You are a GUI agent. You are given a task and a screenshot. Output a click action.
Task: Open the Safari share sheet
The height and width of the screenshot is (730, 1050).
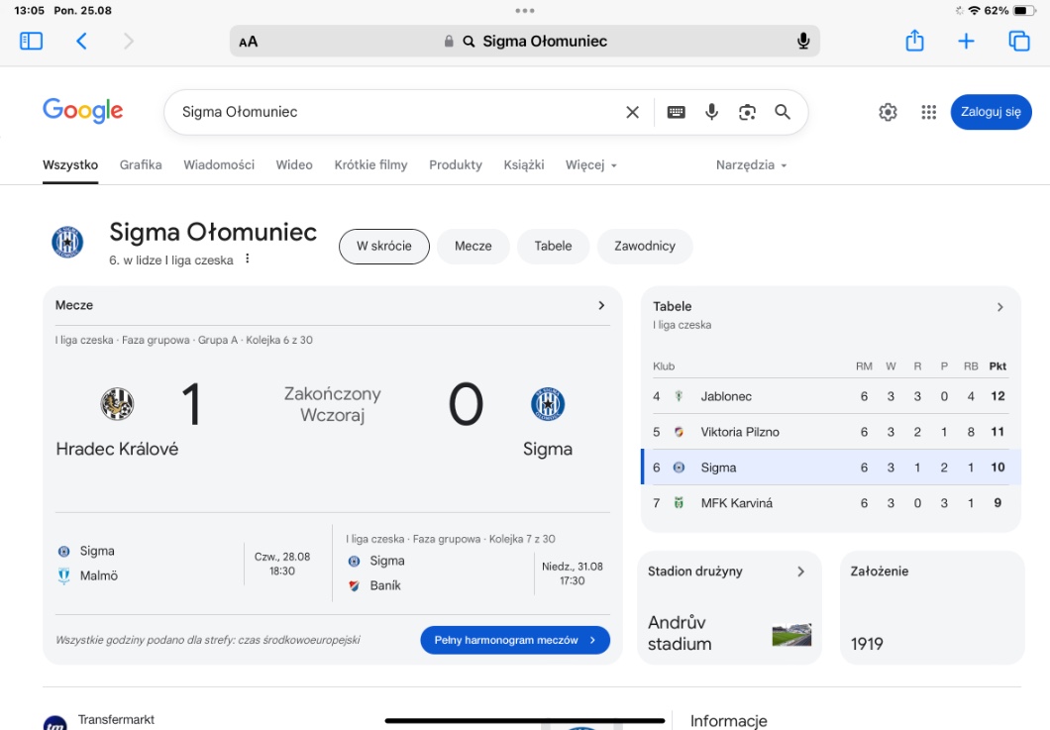pyautogui.click(x=914, y=41)
